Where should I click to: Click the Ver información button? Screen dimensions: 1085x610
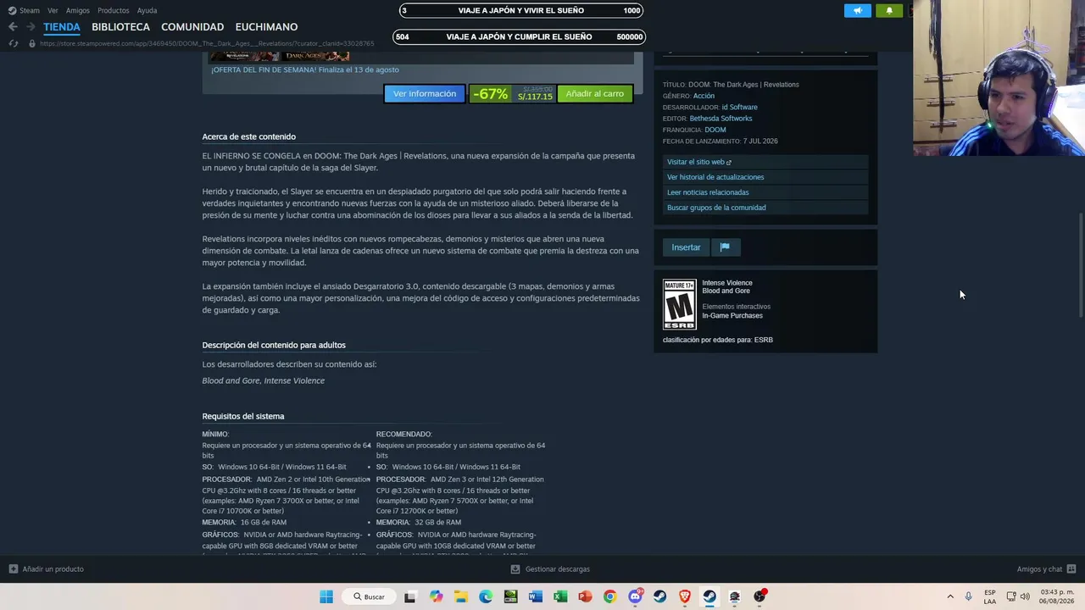click(425, 94)
